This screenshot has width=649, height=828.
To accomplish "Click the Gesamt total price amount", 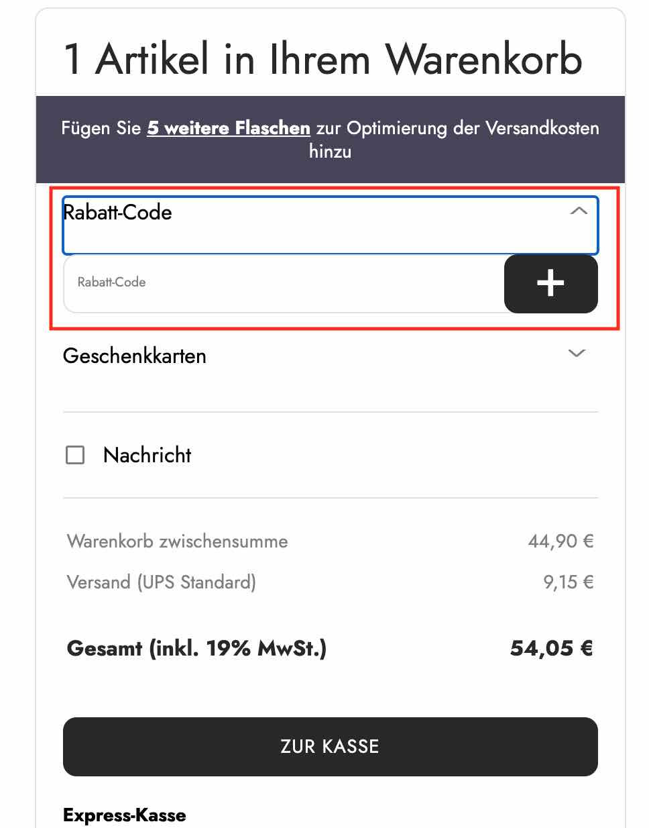I will tap(551, 648).
